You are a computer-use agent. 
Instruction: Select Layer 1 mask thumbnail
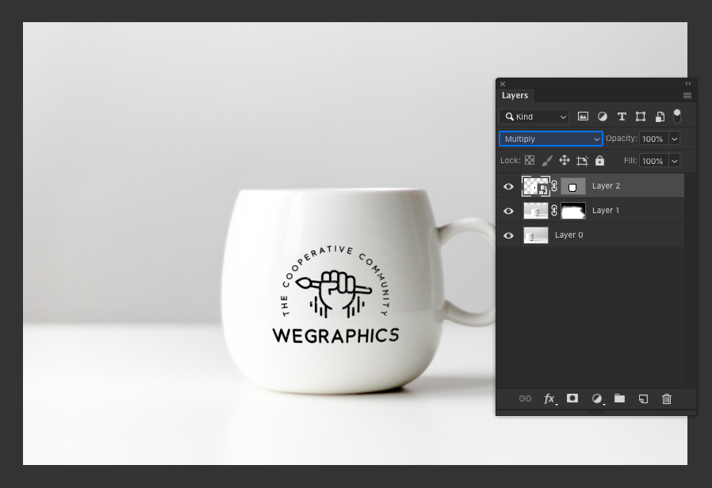click(x=573, y=211)
